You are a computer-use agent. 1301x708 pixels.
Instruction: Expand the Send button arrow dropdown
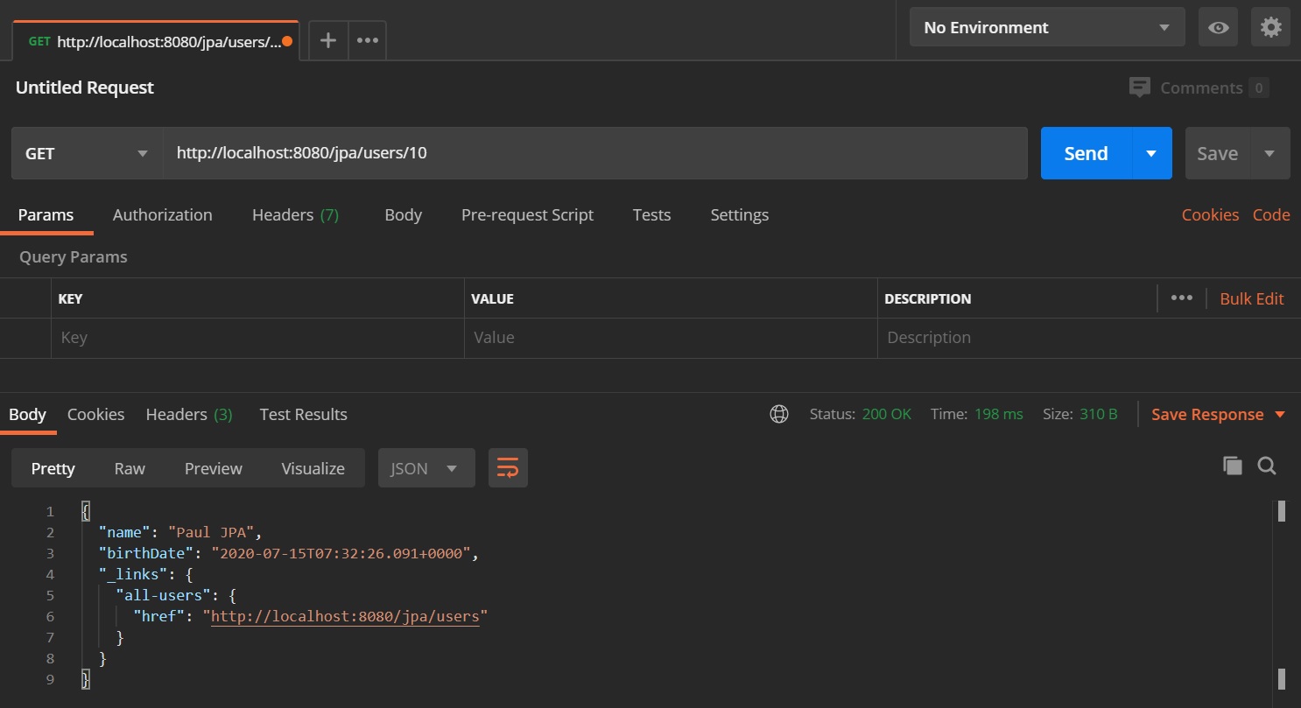[1151, 153]
